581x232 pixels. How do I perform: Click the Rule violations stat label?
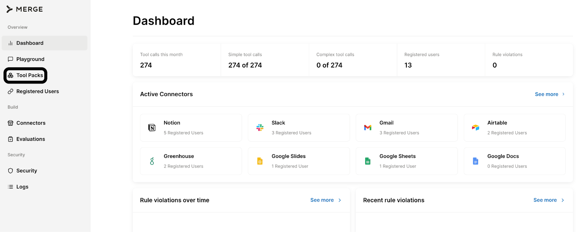[x=507, y=54]
